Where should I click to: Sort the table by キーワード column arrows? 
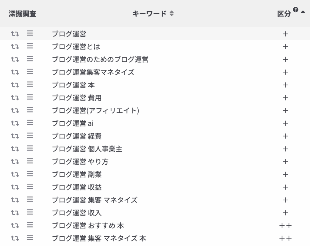point(172,14)
